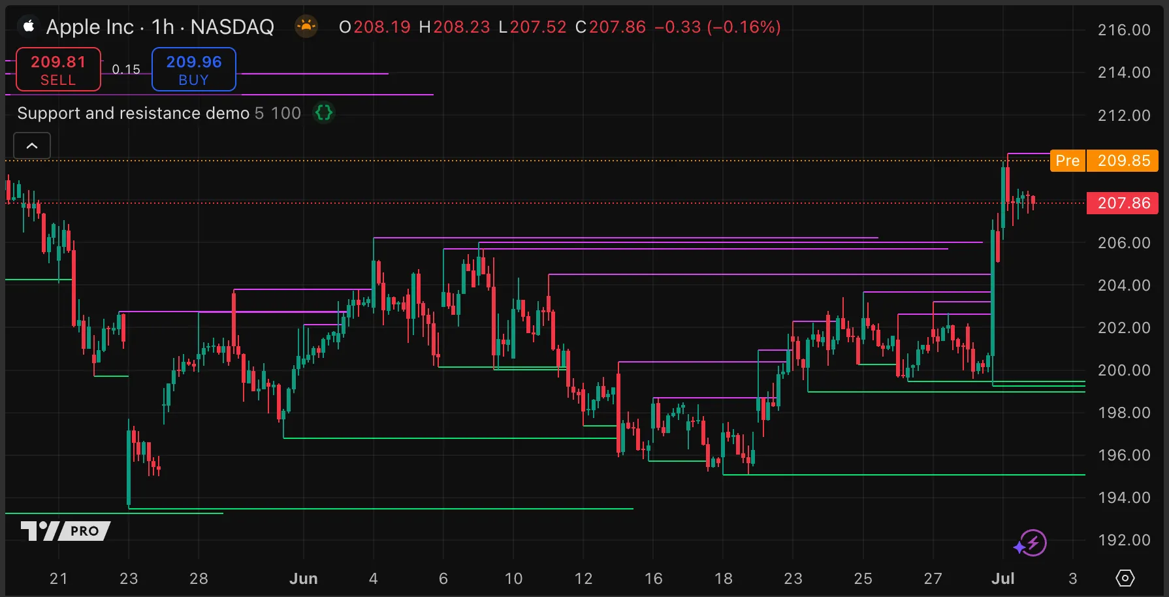The width and height of the screenshot is (1169, 597).
Task: Click the Jul marker on time axis
Action: (1002, 579)
